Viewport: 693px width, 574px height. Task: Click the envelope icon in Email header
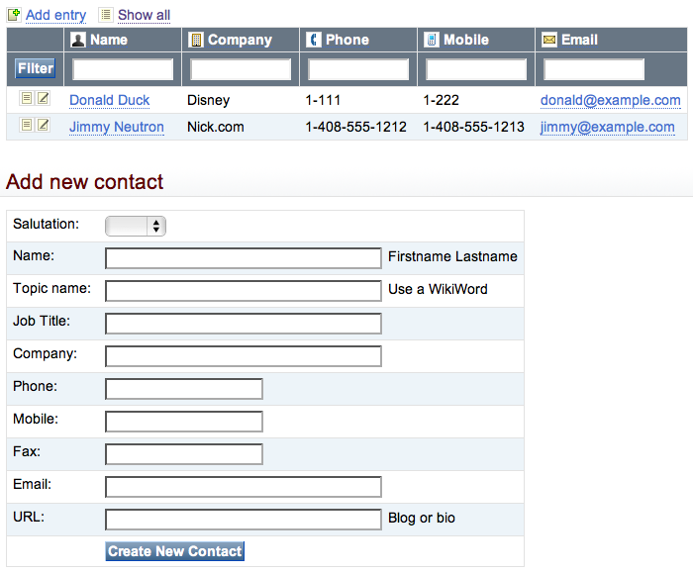tap(549, 40)
